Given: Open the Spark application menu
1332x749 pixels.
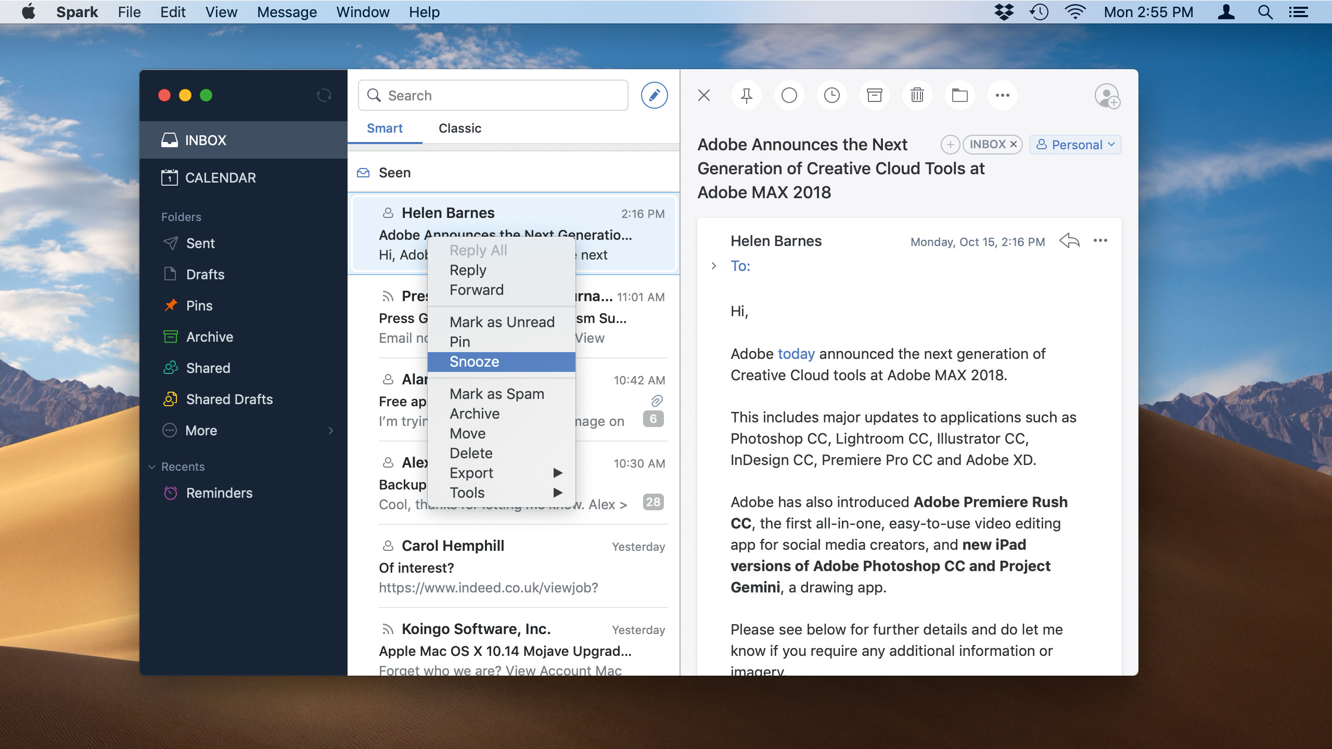Looking at the screenshot, I should (77, 12).
